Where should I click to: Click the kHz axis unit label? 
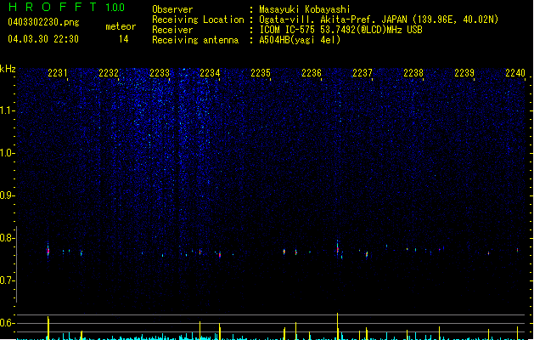(x=8, y=69)
